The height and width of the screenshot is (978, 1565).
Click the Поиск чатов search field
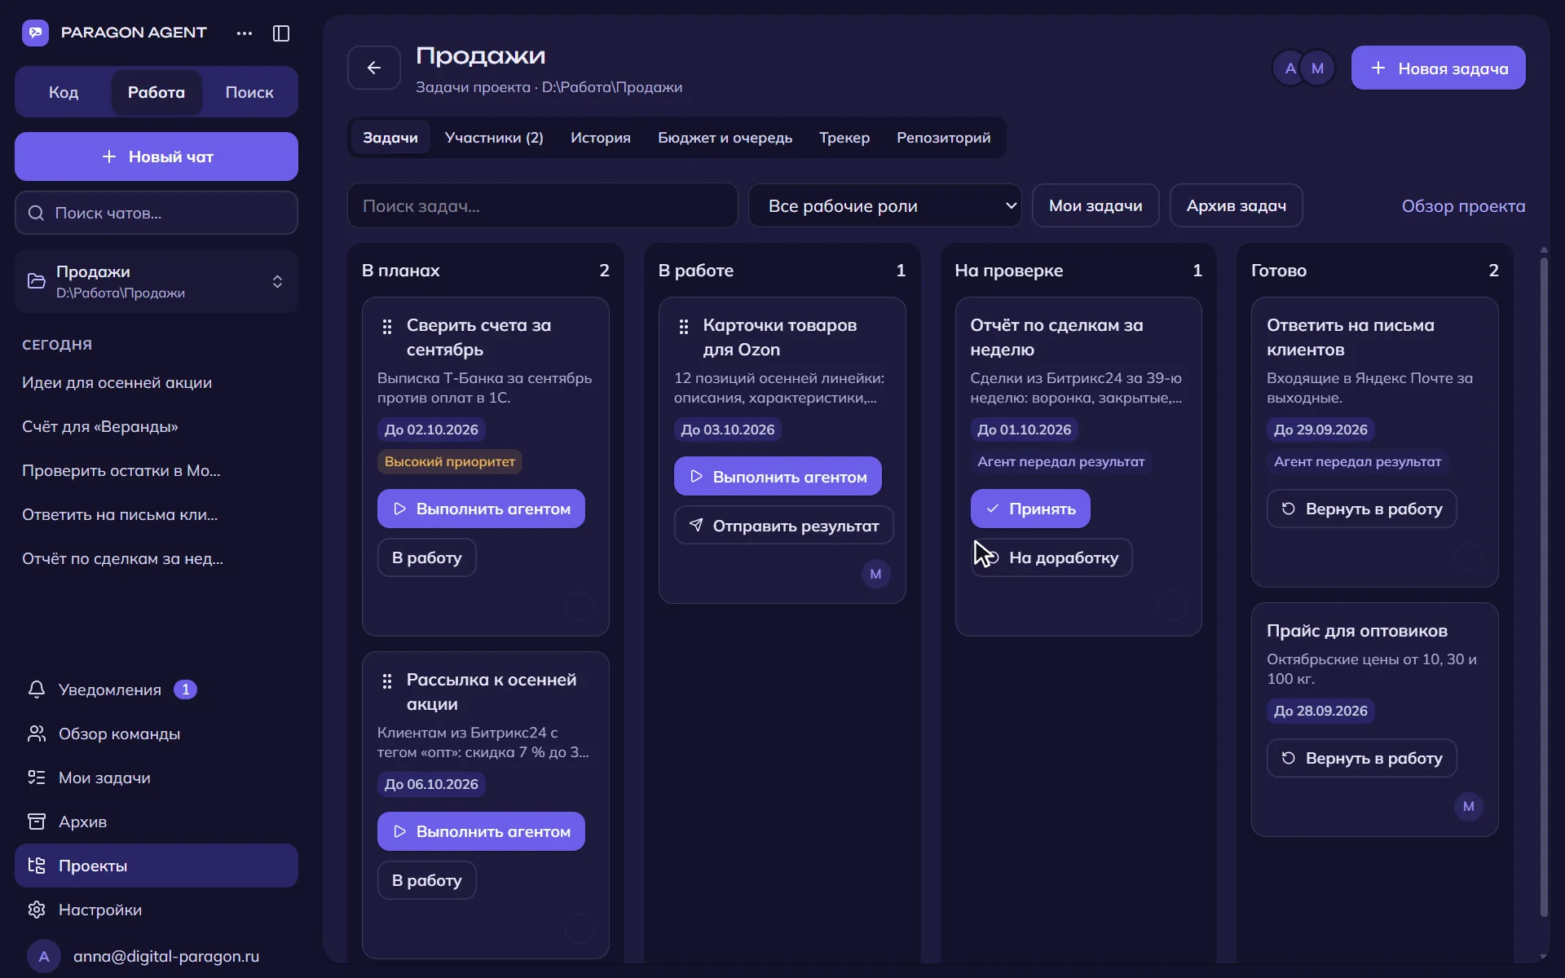156,213
